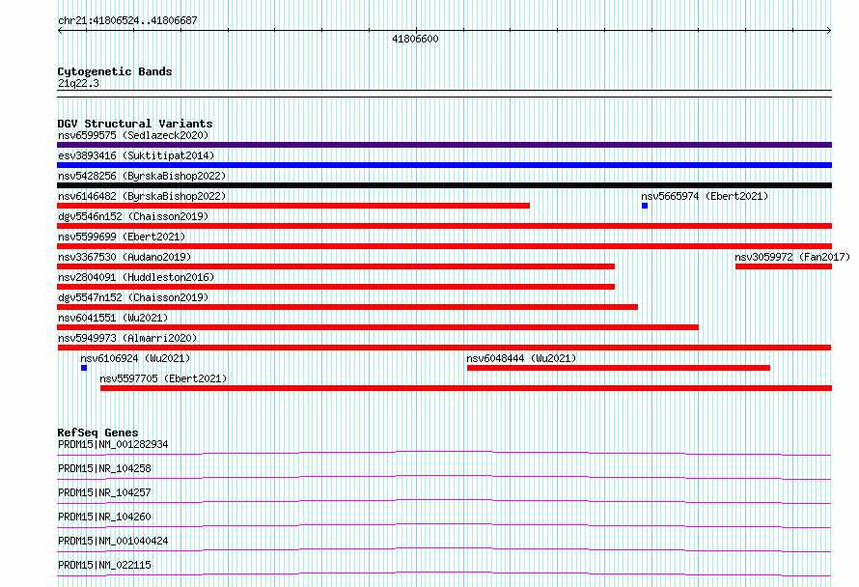
Task: Click the nsv5428256 (ByrskaBishop2022) label
Action: [x=142, y=176]
